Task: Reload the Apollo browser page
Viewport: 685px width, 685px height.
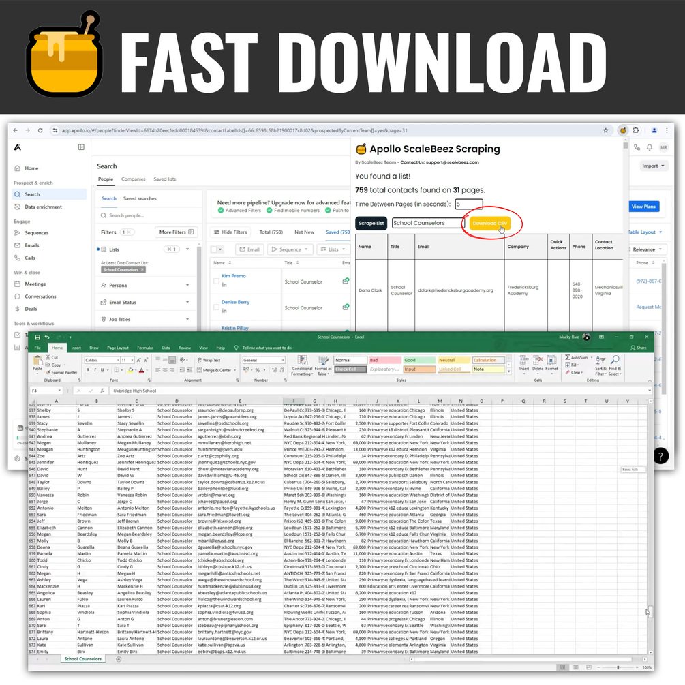Action: [x=40, y=130]
